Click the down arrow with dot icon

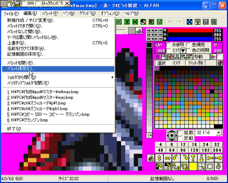(202, 158)
